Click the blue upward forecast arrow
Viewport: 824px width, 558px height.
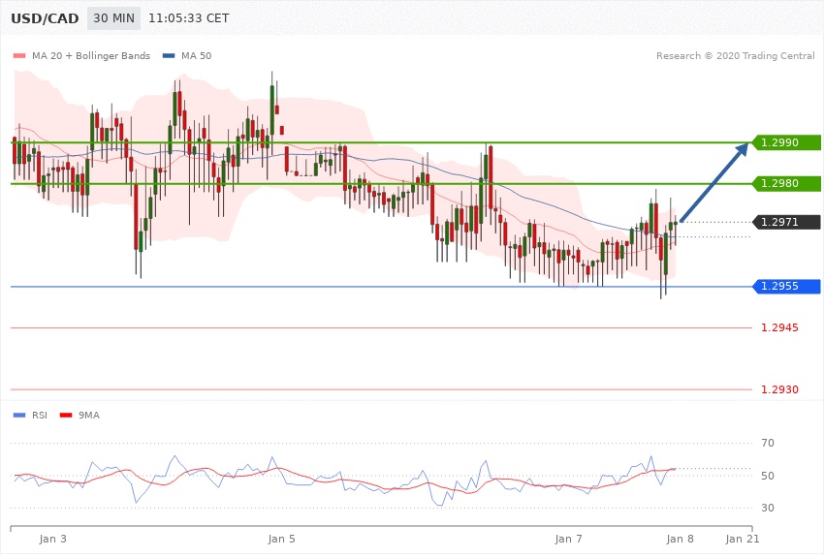[715, 183]
